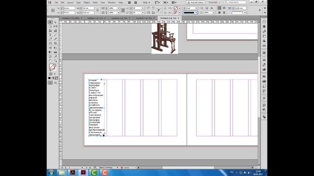Select the Type tool
314x176 pixels.
click(50, 35)
